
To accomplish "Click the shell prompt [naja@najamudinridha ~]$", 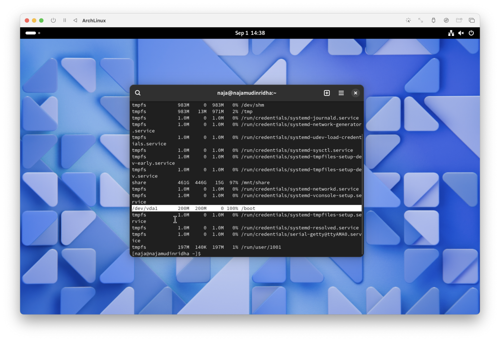I will pyautogui.click(x=166, y=254).
